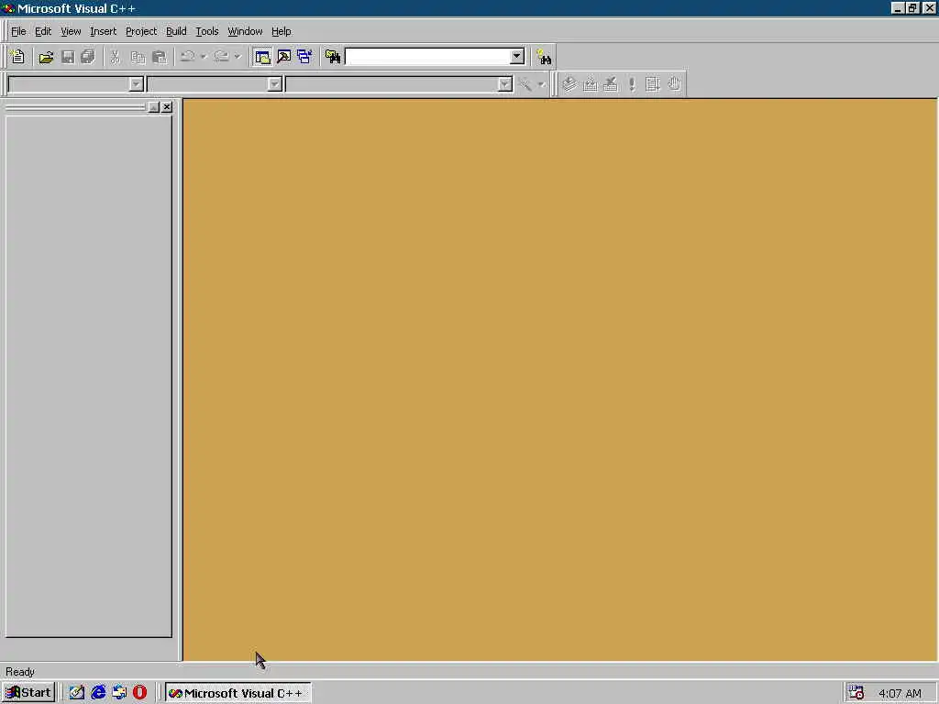Viewport: 939px width, 704px height.
Task: Open the Redo history dropdown arrow
Action: [x=238, y=57]
